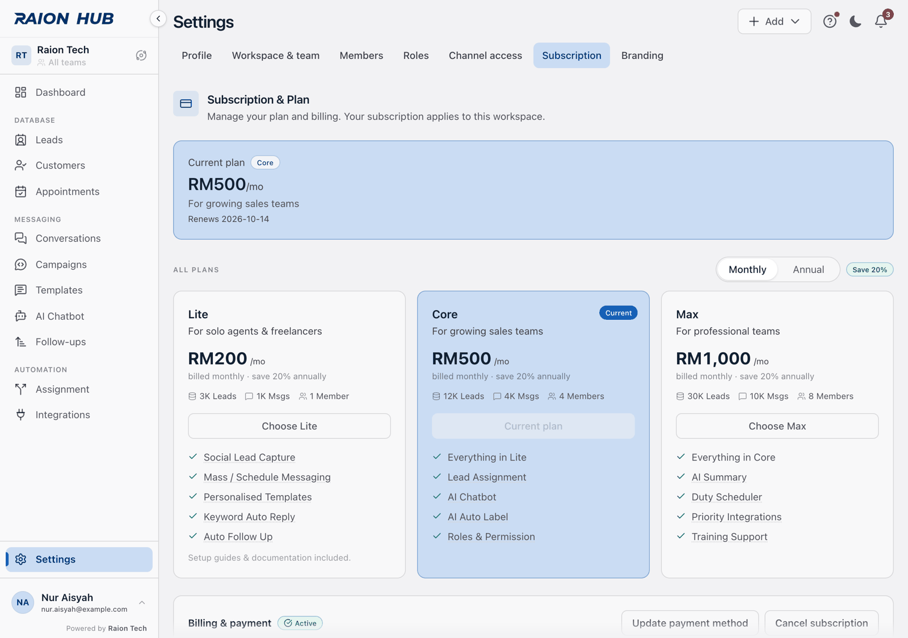908x638 pixels.
Task: Open the help question mark icon
Action: 830,22
